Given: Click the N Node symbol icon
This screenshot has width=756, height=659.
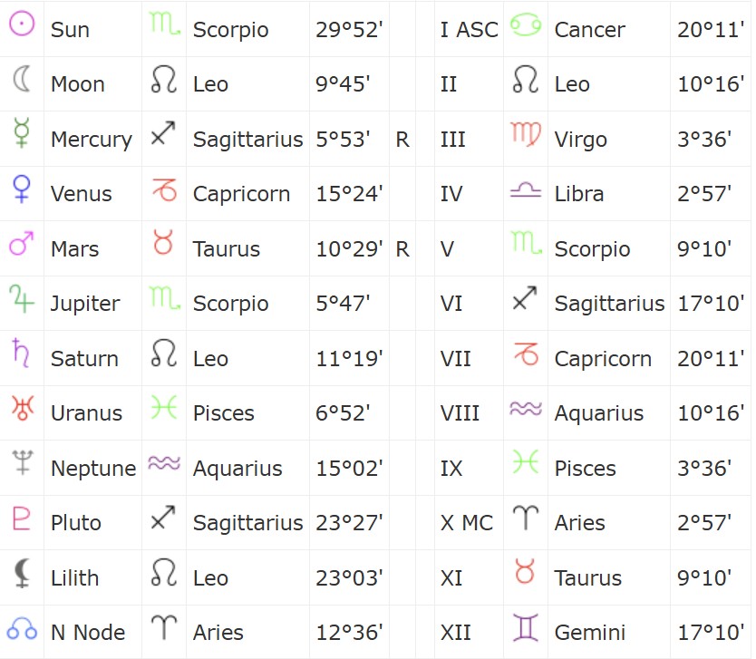Looking at the screenshot, I should 22,627.
